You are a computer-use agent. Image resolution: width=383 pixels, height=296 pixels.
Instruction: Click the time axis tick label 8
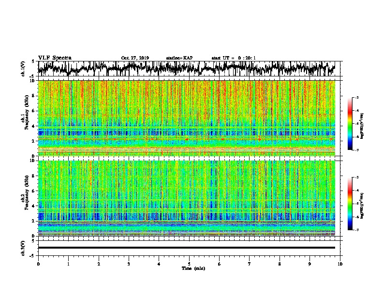point(280,264)
